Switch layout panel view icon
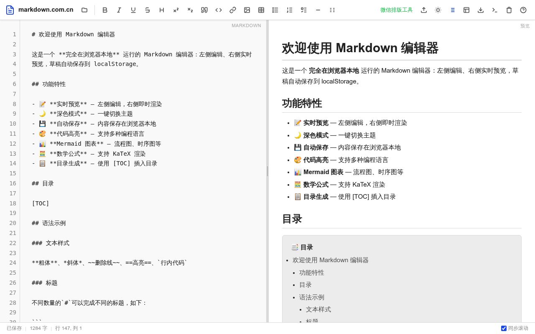This screenshot has width=535, height=334. click(466, 10)
